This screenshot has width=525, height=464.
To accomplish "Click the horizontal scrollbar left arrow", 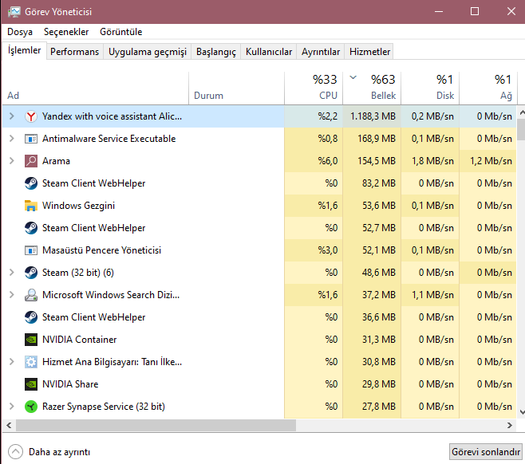I will (9, 425).
